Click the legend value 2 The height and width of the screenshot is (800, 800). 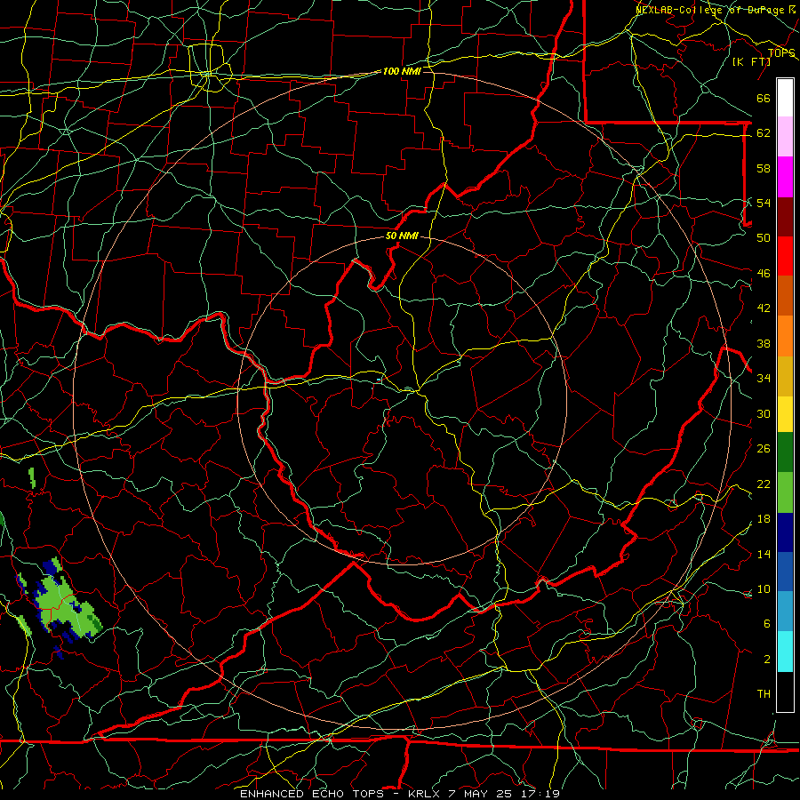[766, 660]
